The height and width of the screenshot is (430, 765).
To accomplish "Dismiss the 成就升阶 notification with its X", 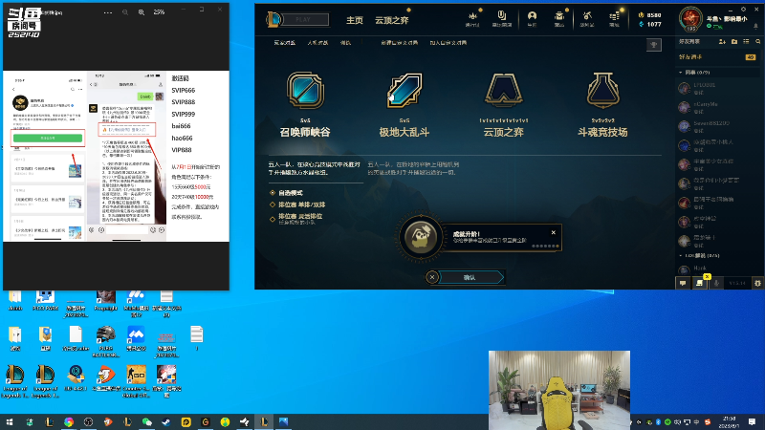I will pos(554,232).
